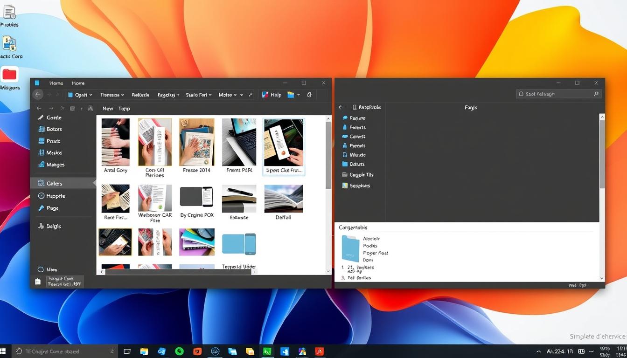Click the standalone chevron after Mote
The height and width of the screenshot is (358, 627).
click(242, 95)
